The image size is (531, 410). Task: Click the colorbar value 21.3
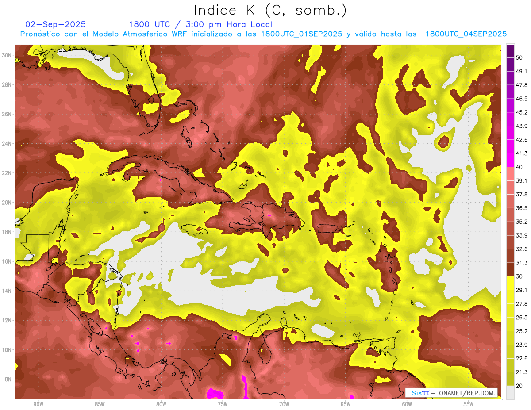[x=521, y=372]
